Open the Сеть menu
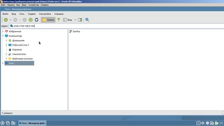This screenshot has height=126, width=224. 22,14
